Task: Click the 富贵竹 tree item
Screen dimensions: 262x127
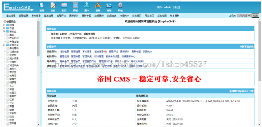Action: 13,96
